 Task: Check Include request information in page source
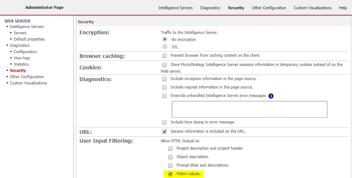click(x=164, y=87)
